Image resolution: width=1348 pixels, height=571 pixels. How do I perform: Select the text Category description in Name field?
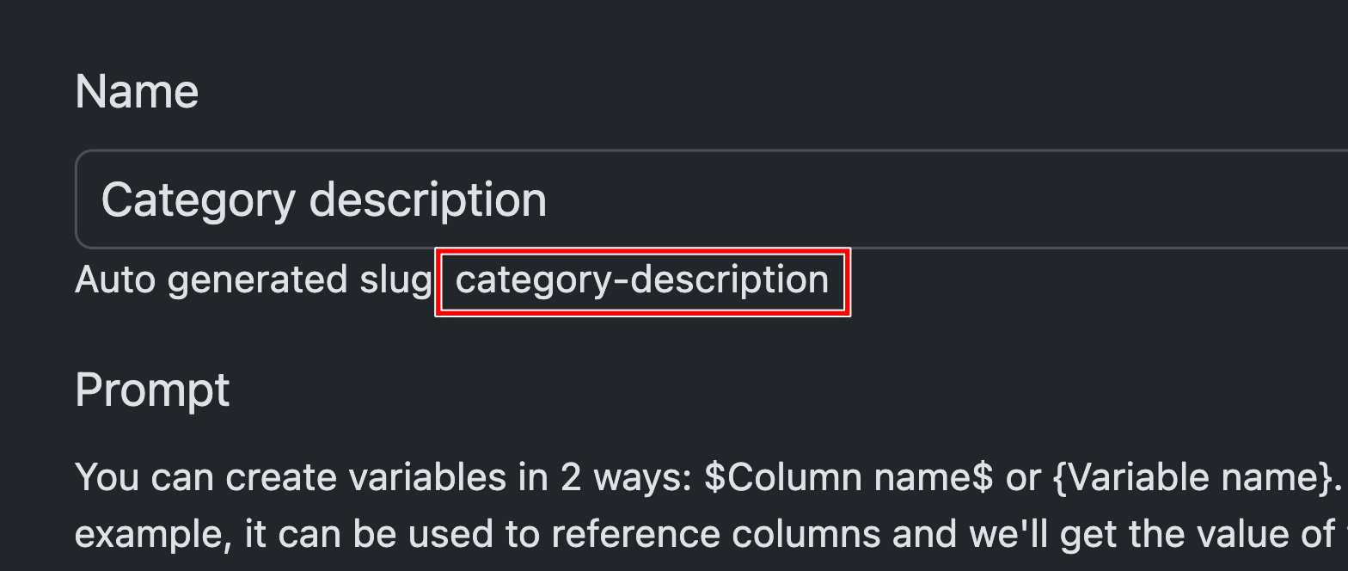325,199
